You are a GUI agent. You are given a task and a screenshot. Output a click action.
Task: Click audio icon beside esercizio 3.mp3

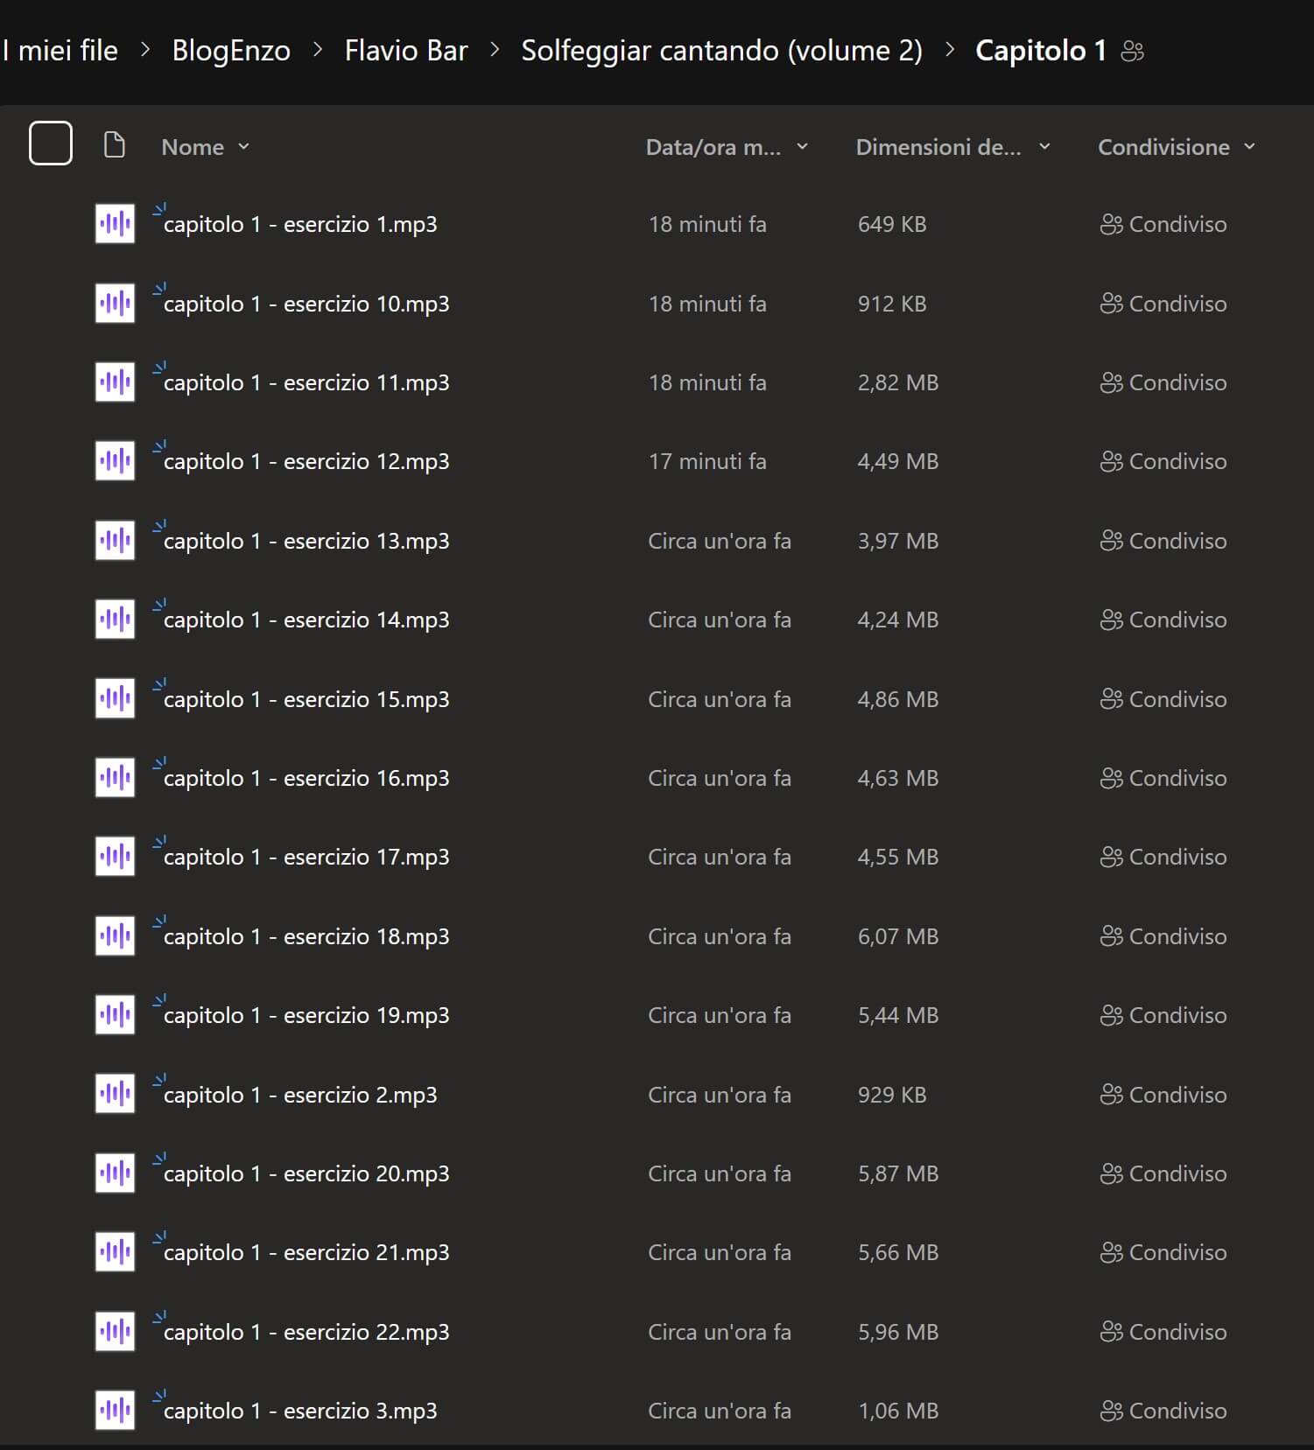coord(115,1411)
